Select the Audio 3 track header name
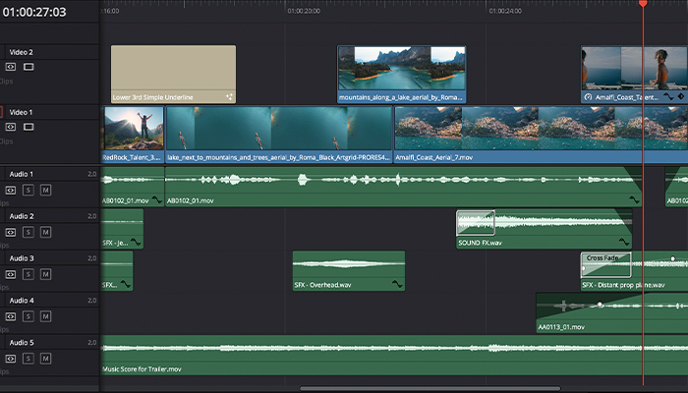The width and height of the screenshot is (688, 393). pos(22,258)
